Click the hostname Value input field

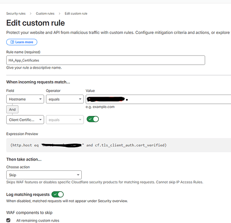[x=159, y=99]
